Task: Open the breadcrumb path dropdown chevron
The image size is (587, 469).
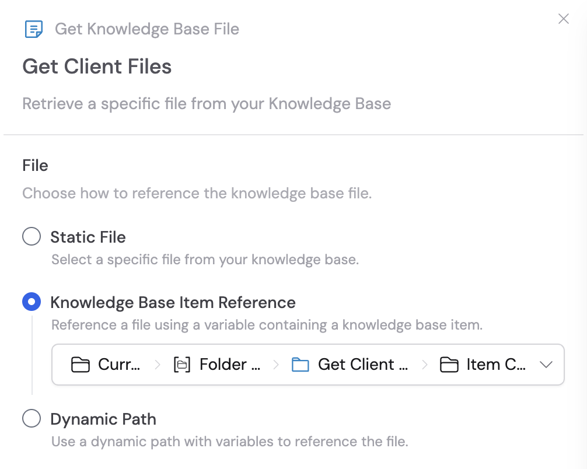Action: 546,364
